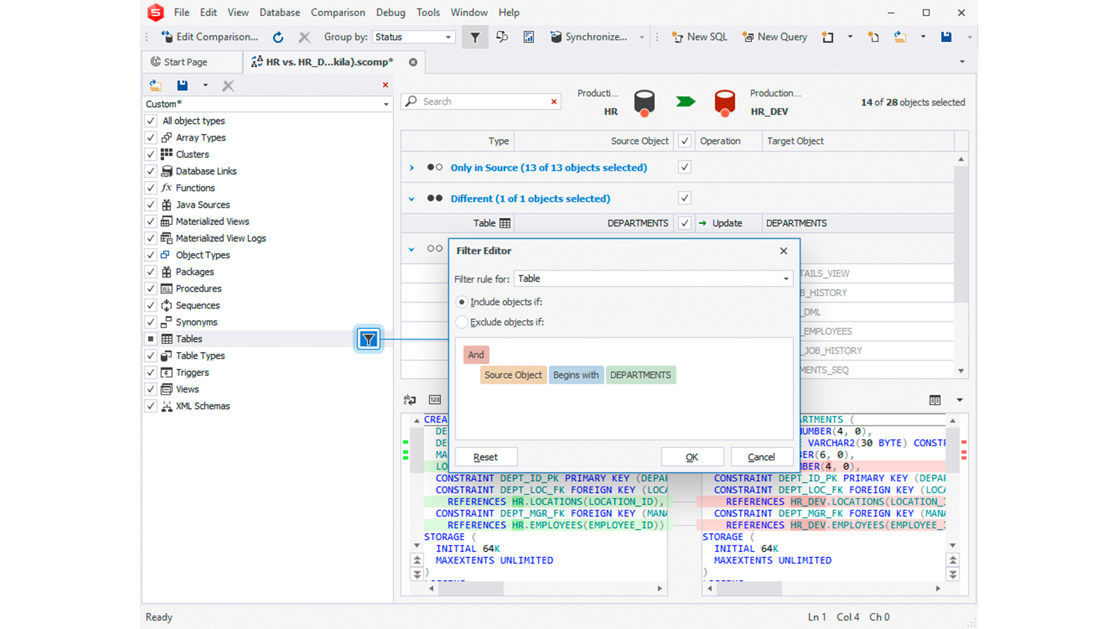
Task: Open the comparison report icon
Action: click(529, 36)
